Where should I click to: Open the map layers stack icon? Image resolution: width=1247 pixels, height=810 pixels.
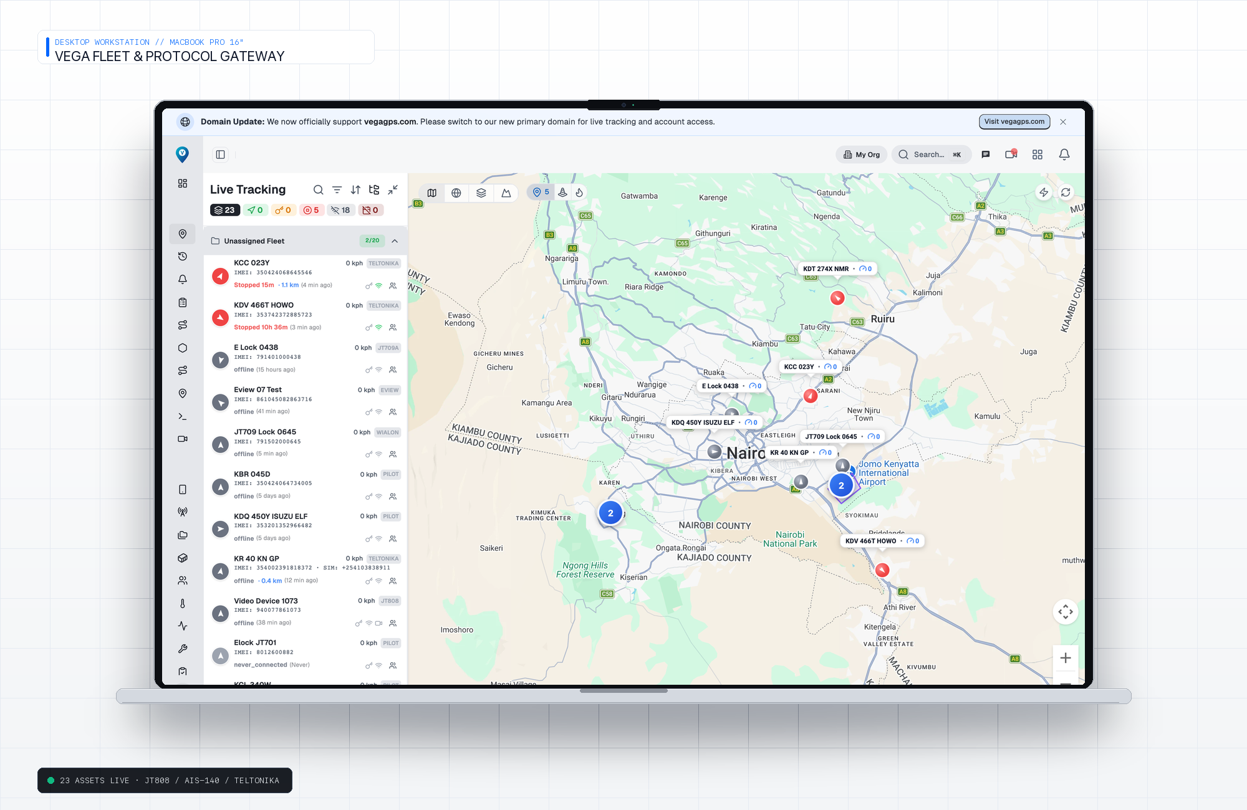481,193
